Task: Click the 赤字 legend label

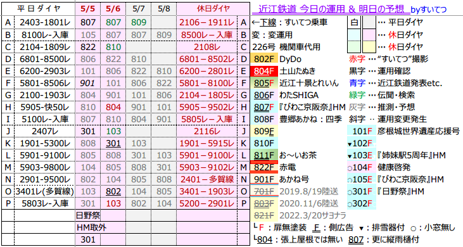Action: [x=357, y=59]
